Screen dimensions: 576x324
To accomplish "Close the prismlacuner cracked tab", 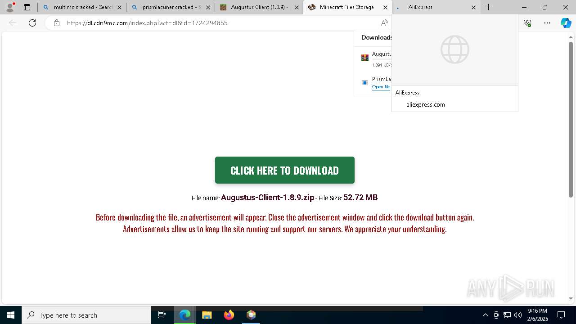I will coord(208,7).
